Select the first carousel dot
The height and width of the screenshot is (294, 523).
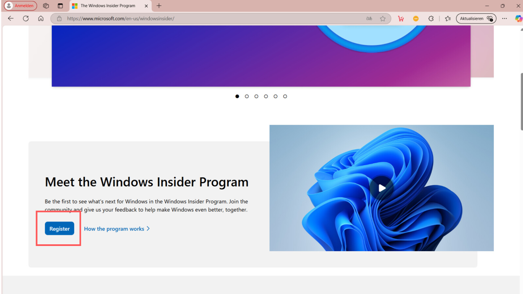coord(237,96)
